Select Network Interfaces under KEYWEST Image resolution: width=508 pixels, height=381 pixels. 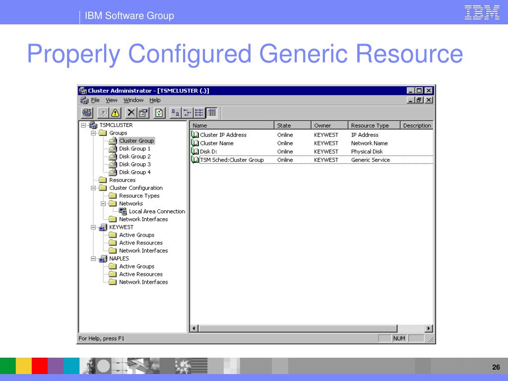(x=143, y=251)
